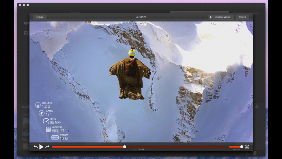The image size is (282, 159).
Task: Click the video progress bar handle
Action: [x=125, y=147]
